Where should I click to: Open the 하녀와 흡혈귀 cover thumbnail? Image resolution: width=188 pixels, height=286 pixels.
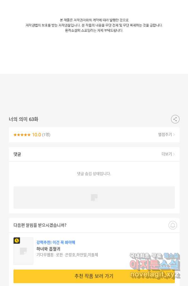[24, 251]
